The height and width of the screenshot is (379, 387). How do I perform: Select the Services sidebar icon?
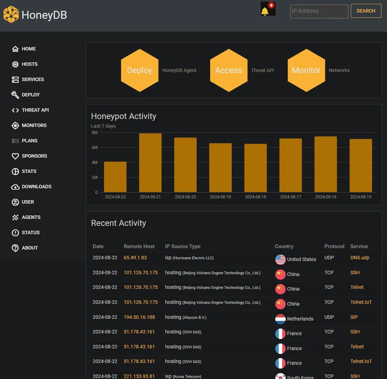click(x=15, y=79)
